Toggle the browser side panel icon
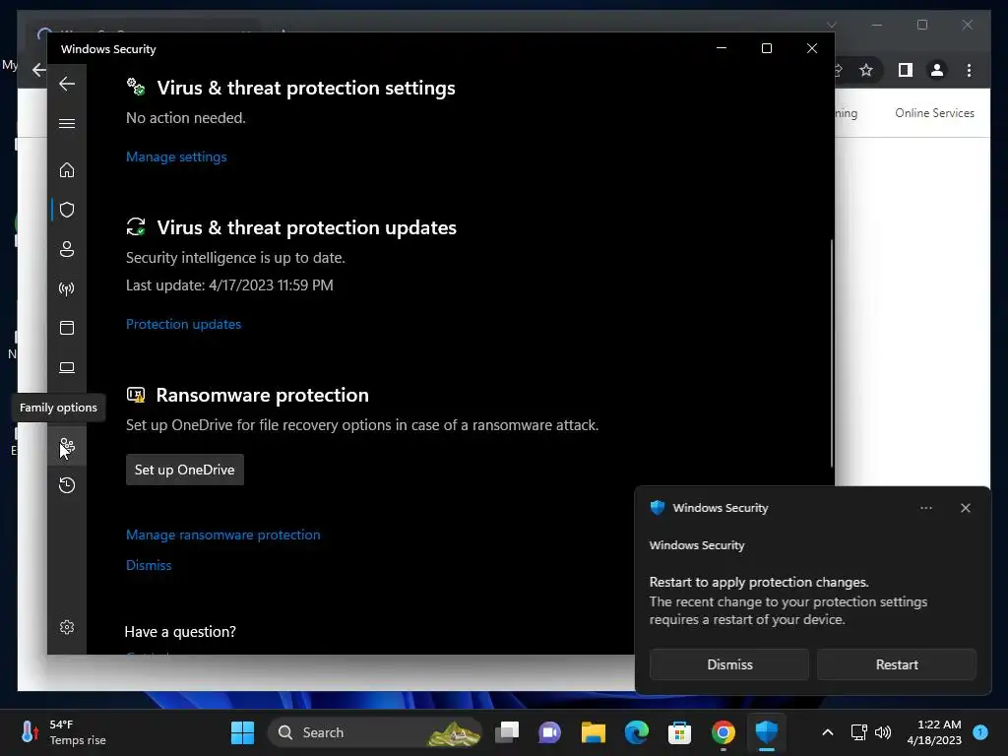Screen dimensions: 1008x756 (x=906, y=70)
